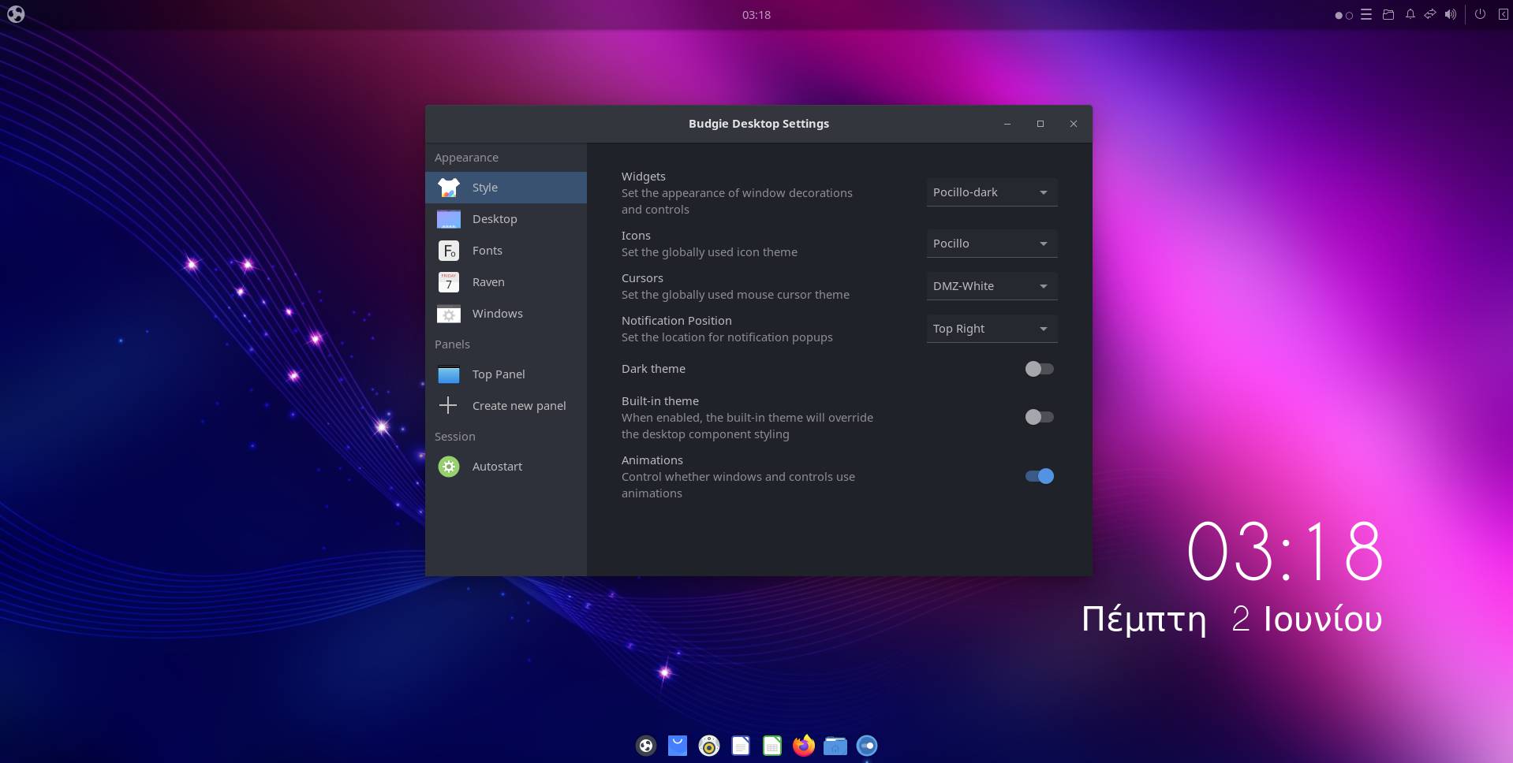
Task: Open LibreOffice Writer from the dock
Action: 740,745
